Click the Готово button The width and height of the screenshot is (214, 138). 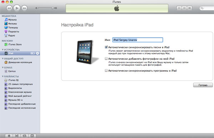[x=203, y=85]
